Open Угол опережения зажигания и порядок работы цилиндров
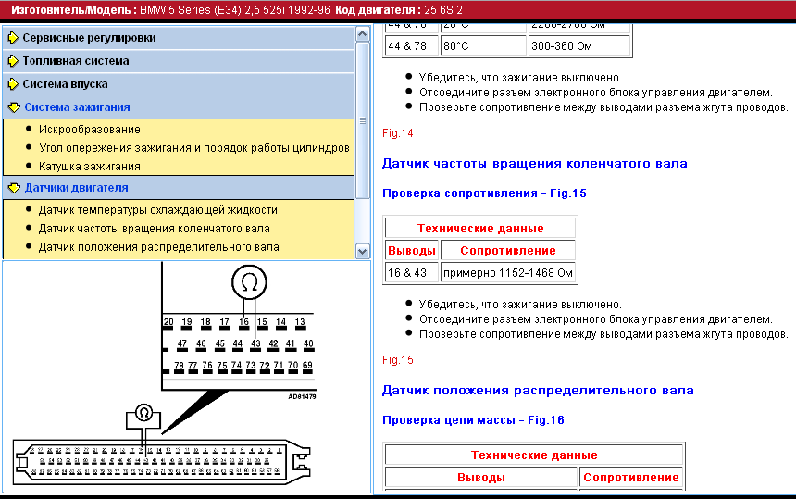This screenshot has width=796, height=499. (x=194, y=148)
